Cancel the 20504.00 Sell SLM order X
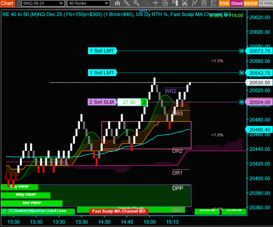 [242, 102]
